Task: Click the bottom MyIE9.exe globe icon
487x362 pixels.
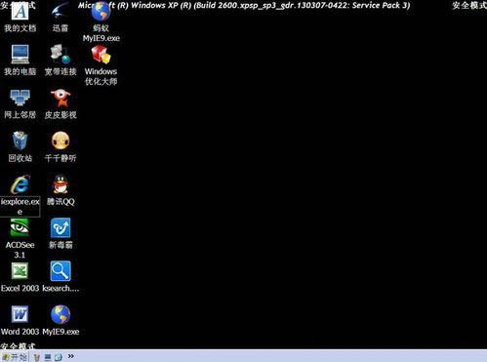Action: coord(61,314)
